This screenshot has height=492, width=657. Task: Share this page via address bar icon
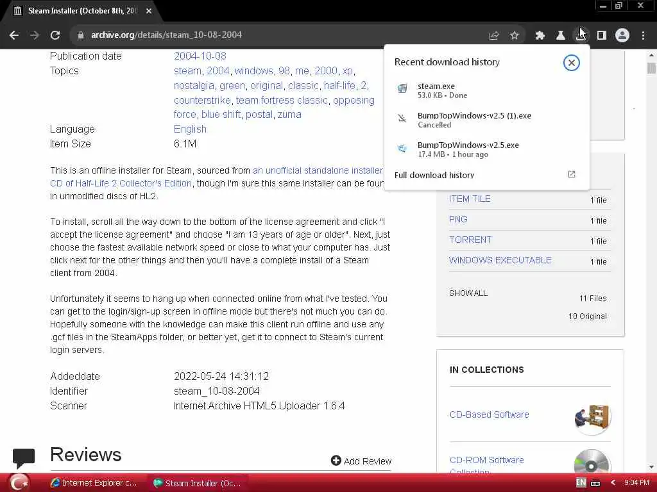pos(494,36)
